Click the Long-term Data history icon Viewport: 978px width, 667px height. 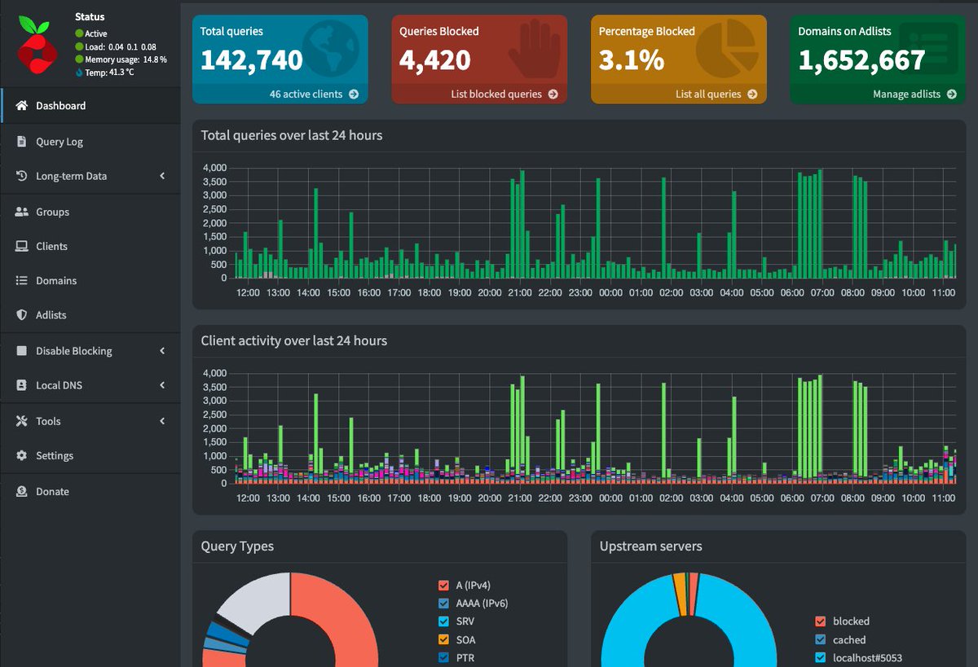tap(22, 176)
